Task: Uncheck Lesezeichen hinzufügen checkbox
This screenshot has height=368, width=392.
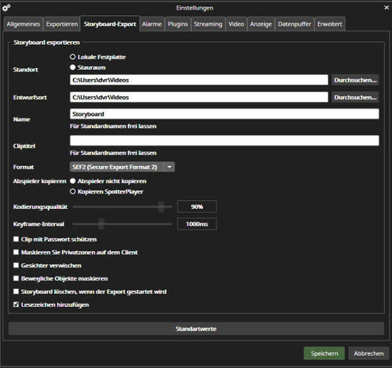Action: [x=16, y=304]
